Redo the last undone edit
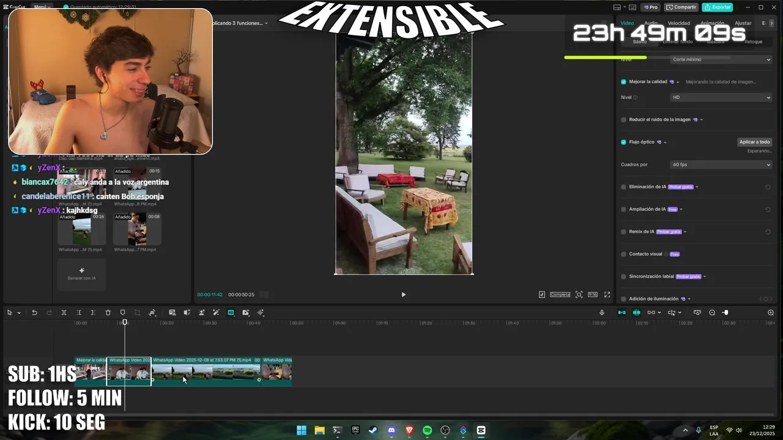Image resolution: width=783 pixels, height=440 pixels. click(50, 312)
